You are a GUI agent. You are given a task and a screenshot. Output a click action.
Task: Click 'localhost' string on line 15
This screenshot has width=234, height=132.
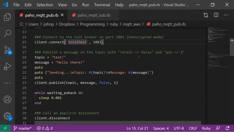click(77, 42)
